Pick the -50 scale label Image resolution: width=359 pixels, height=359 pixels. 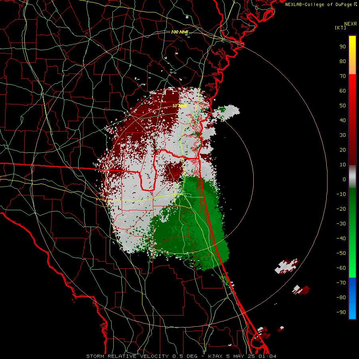[x=341, y=253]
